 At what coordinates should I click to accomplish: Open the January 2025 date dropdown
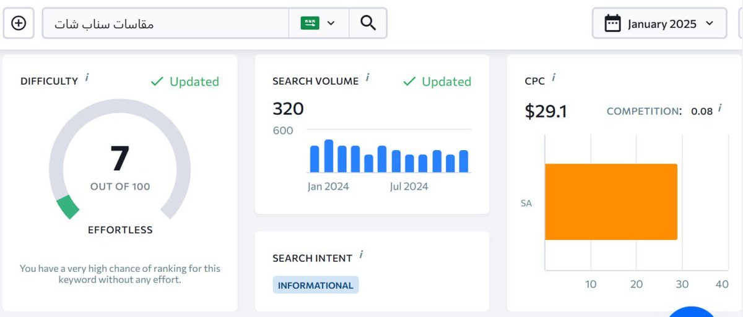(x=659, y=23)
